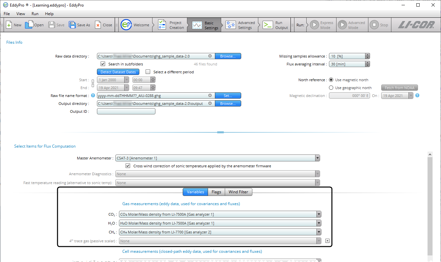
Task: Click the Flux averaging interval stepper
Action: [367, 64]
